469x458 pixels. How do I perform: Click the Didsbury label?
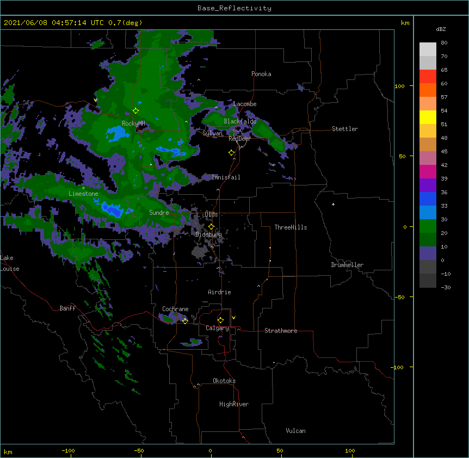208,234
